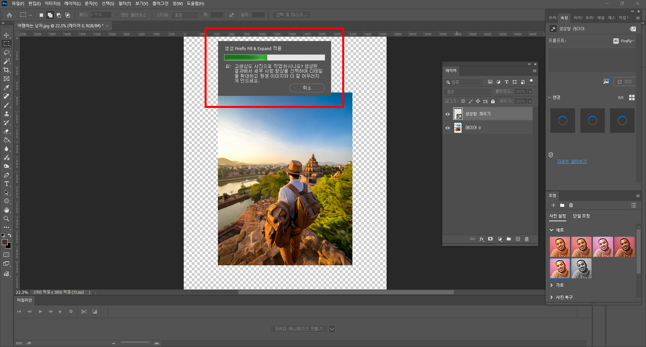646x347 pixels.
Task: Add a layer mask from Layers panel
Action: coord(491,239)
